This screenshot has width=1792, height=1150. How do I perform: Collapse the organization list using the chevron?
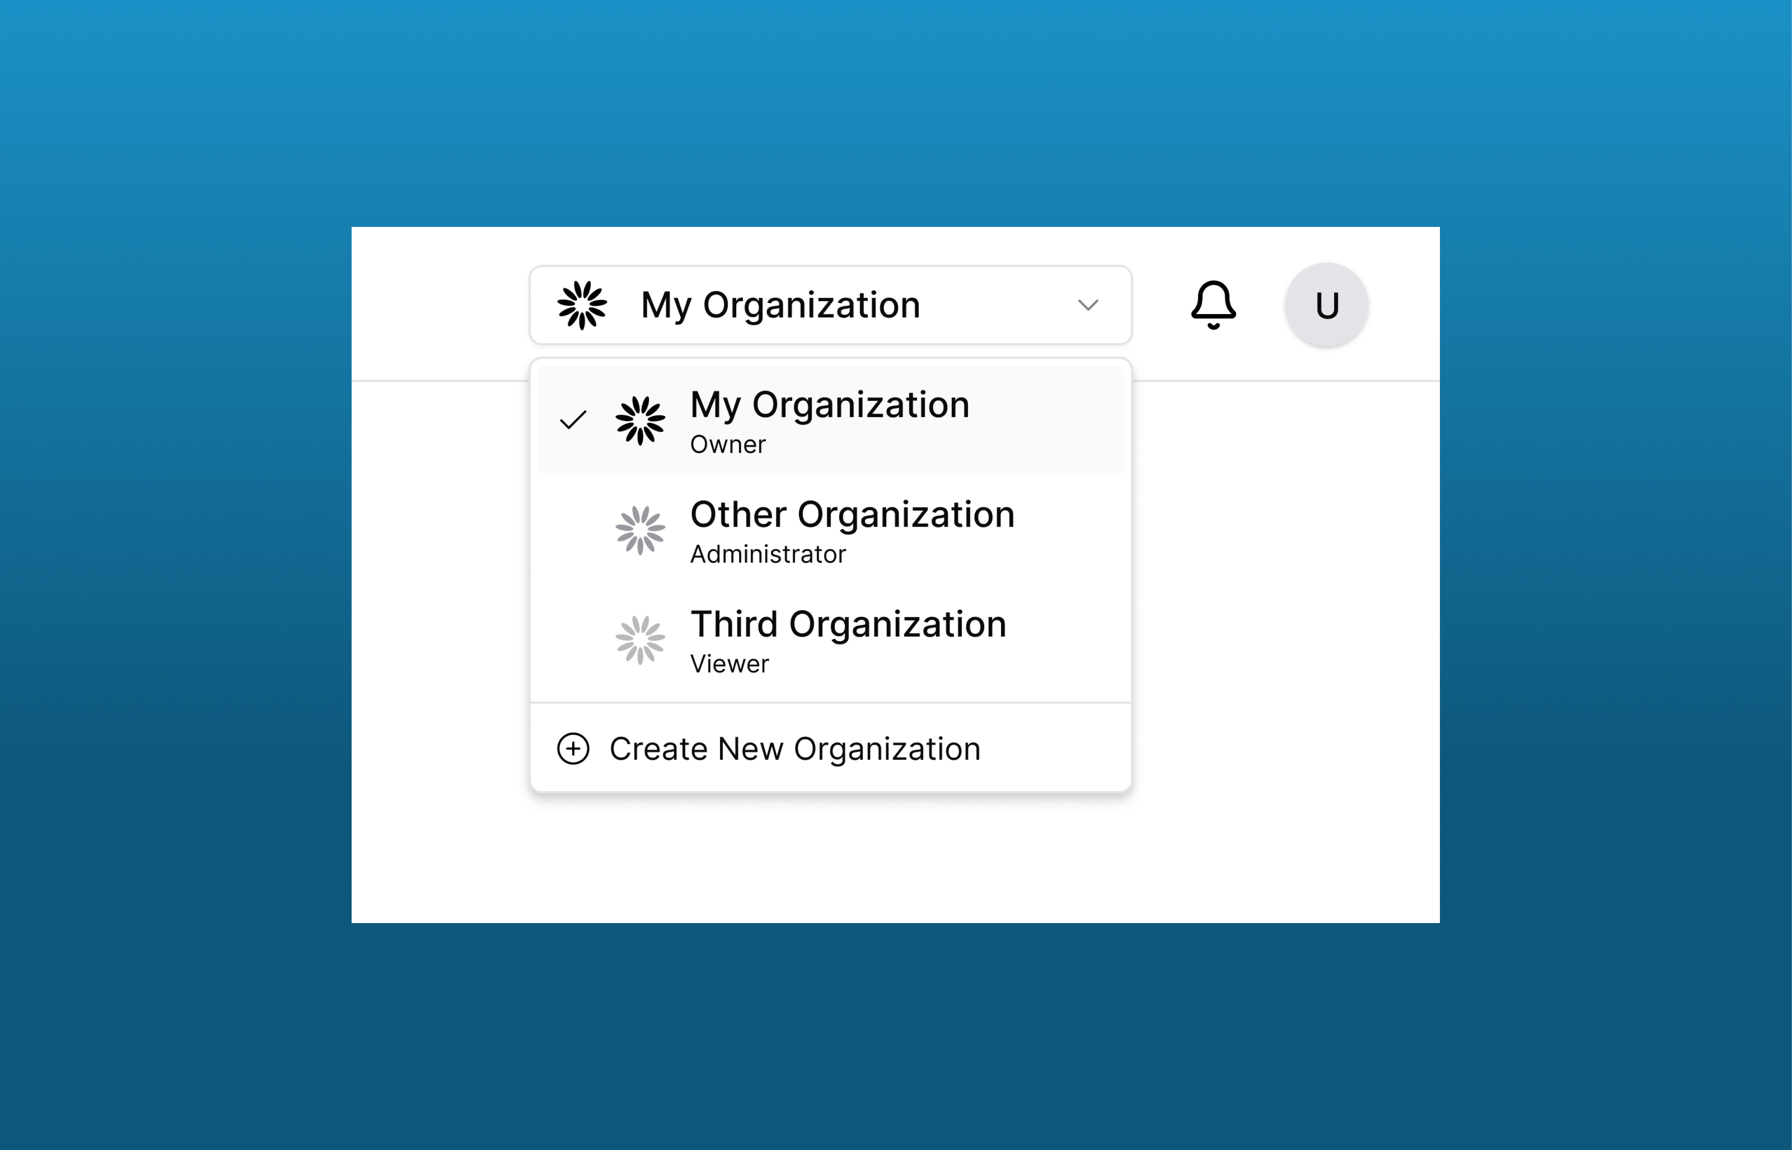pyautogui.click(x=1088, y=305)
